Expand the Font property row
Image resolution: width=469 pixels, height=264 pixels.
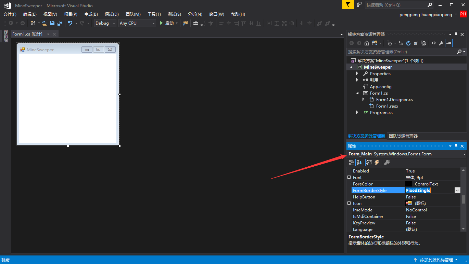coord(349,177)
